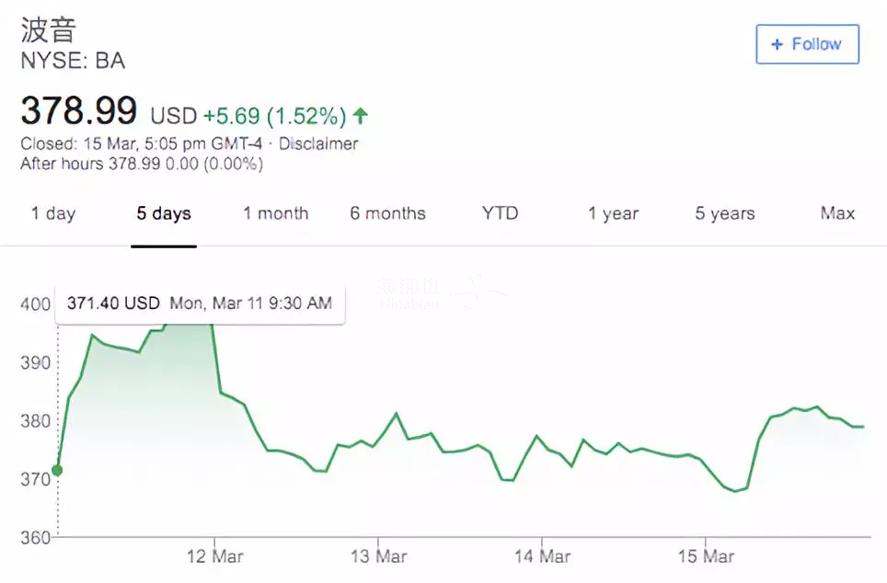Click the 14 Mar axis label

pos(542,556)
